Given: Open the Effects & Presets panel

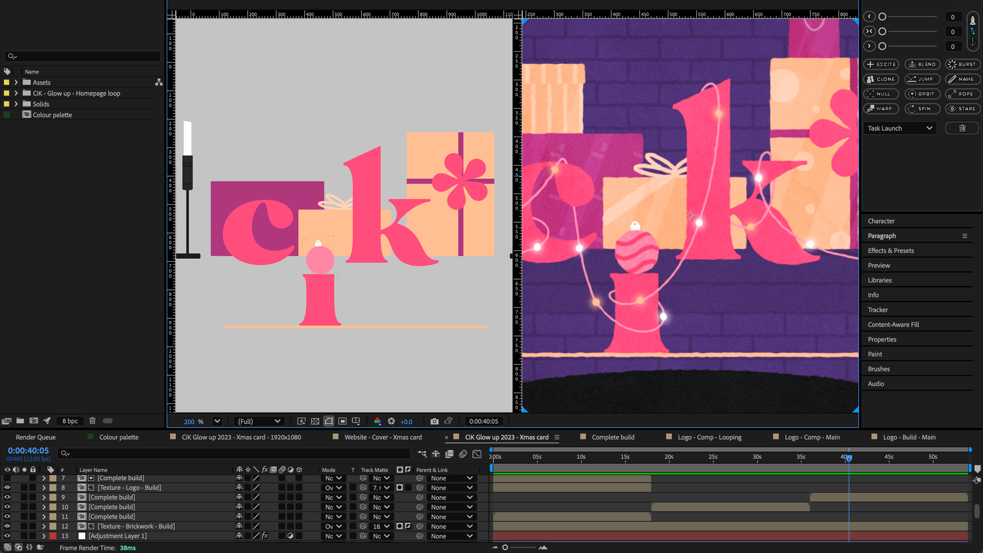Looking at the screenshot, I should coord(890,251).
